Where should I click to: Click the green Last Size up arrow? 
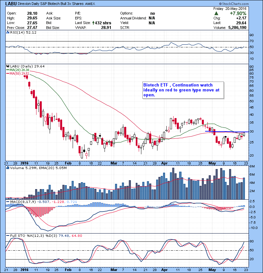coord(93,23)
